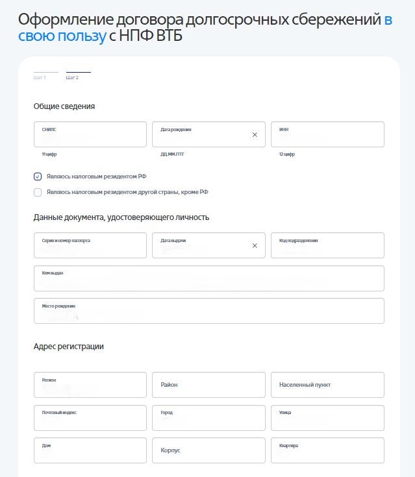Screen dimensions: 415x477
Task: Select the Населенный пункт field
Action: click(x=327, y=385)
